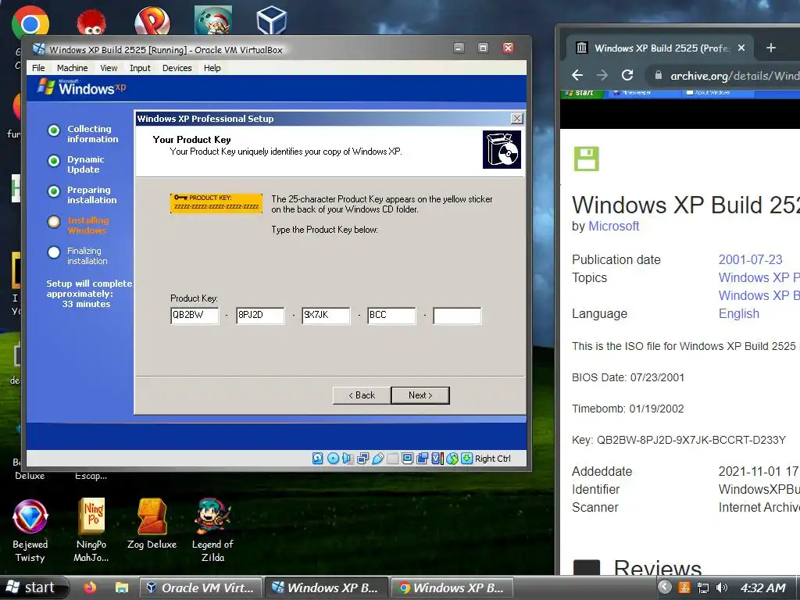Open the folder icon in quick launch
The height and width of the screenshot is (600, 800).
pos(121,587)
